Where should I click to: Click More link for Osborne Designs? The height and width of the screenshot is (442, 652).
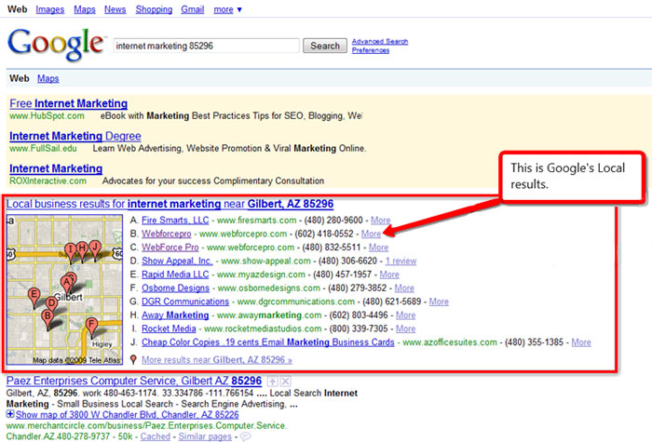tap(404, 288)
